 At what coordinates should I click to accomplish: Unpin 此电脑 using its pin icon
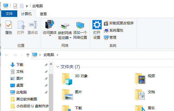(x=46, y=92)
